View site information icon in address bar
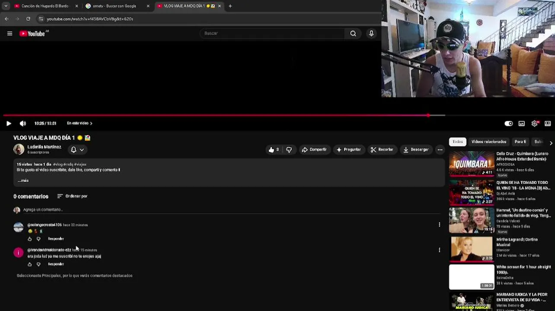Viewport: 555px width, 311px height. coord(41,19)
